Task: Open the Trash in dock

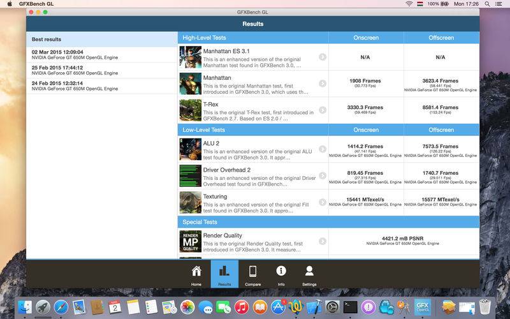Action: click(x=485, y=307)
